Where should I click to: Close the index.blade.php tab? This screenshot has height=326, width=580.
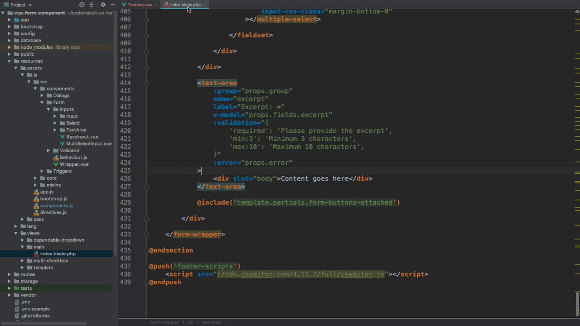[205, 5]
